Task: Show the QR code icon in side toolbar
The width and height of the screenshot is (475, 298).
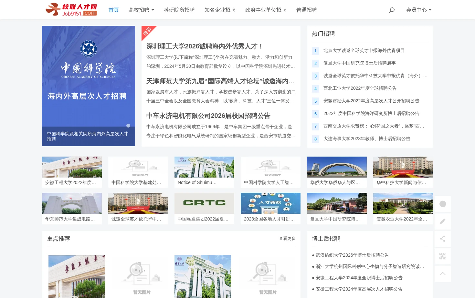Action: tap(443, 256)
